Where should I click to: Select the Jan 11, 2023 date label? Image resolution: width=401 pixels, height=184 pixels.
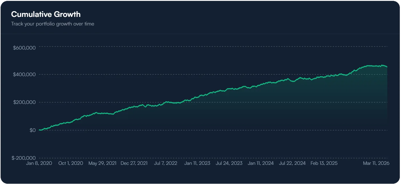coord(197,163)
